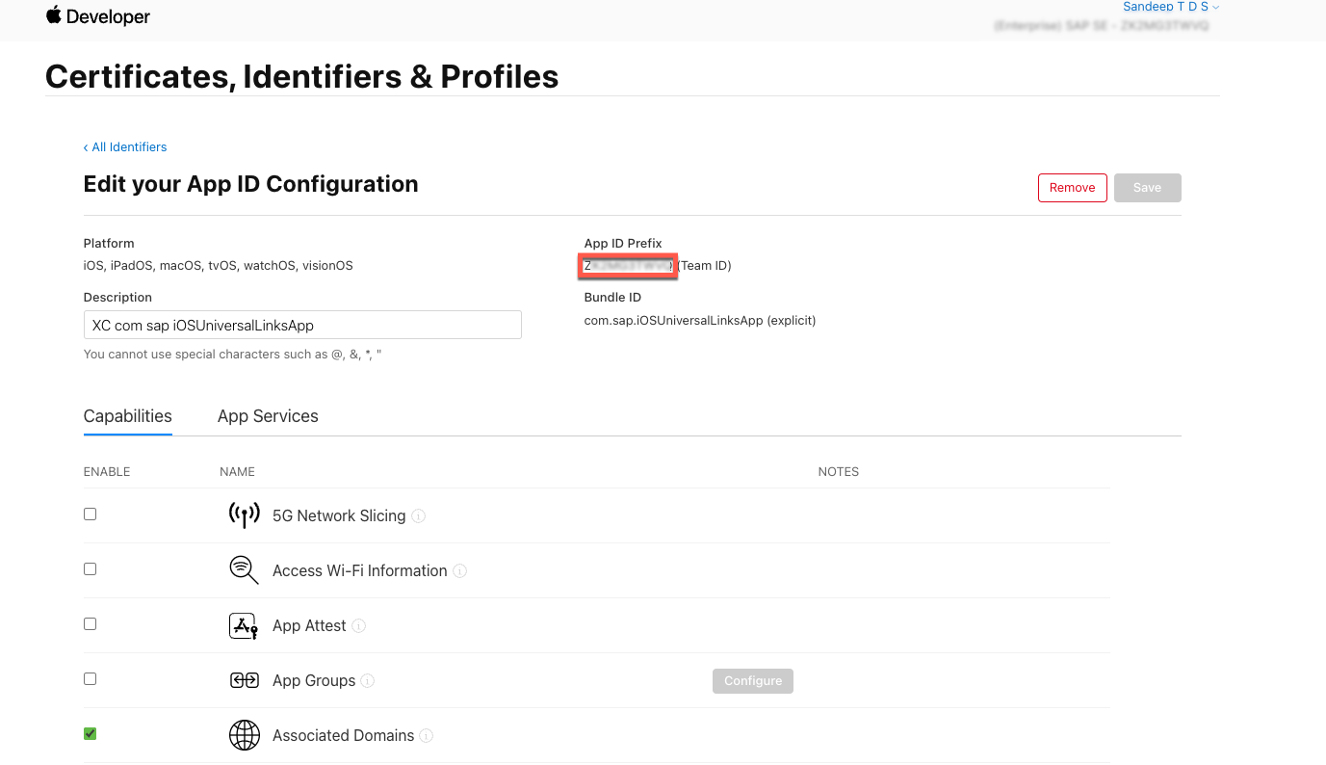The height and width of the screenshot is (765, 1326).
Task: Disable the Associated Domains checkbox
Action: [91, 734]
